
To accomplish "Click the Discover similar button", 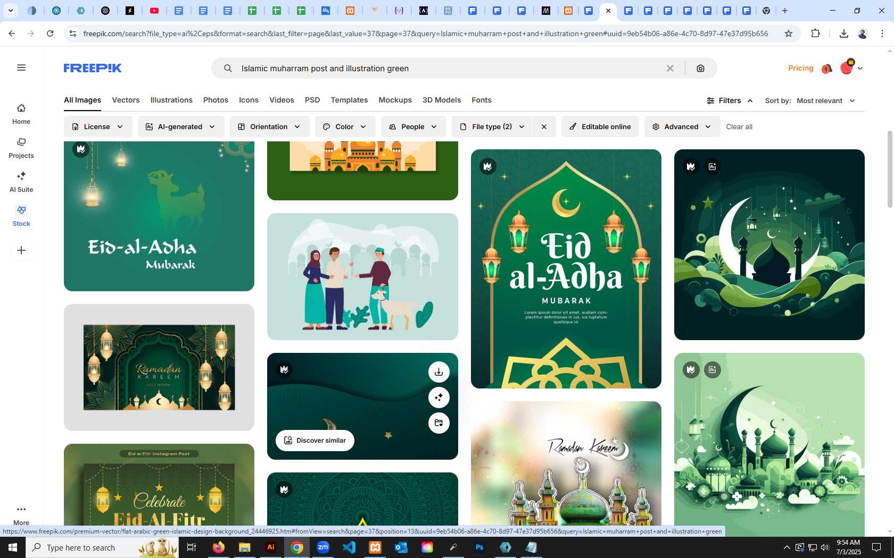I will [x=315, y=441].
